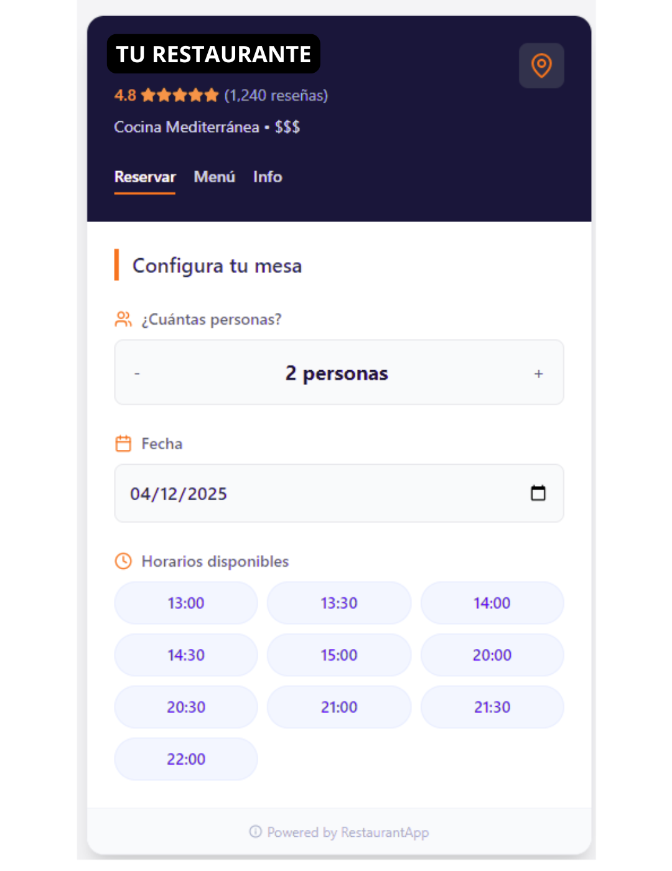The height and width of the screenshot is (871, 672).
Task: Pick the 15:00 time slot
Action: 339,655
